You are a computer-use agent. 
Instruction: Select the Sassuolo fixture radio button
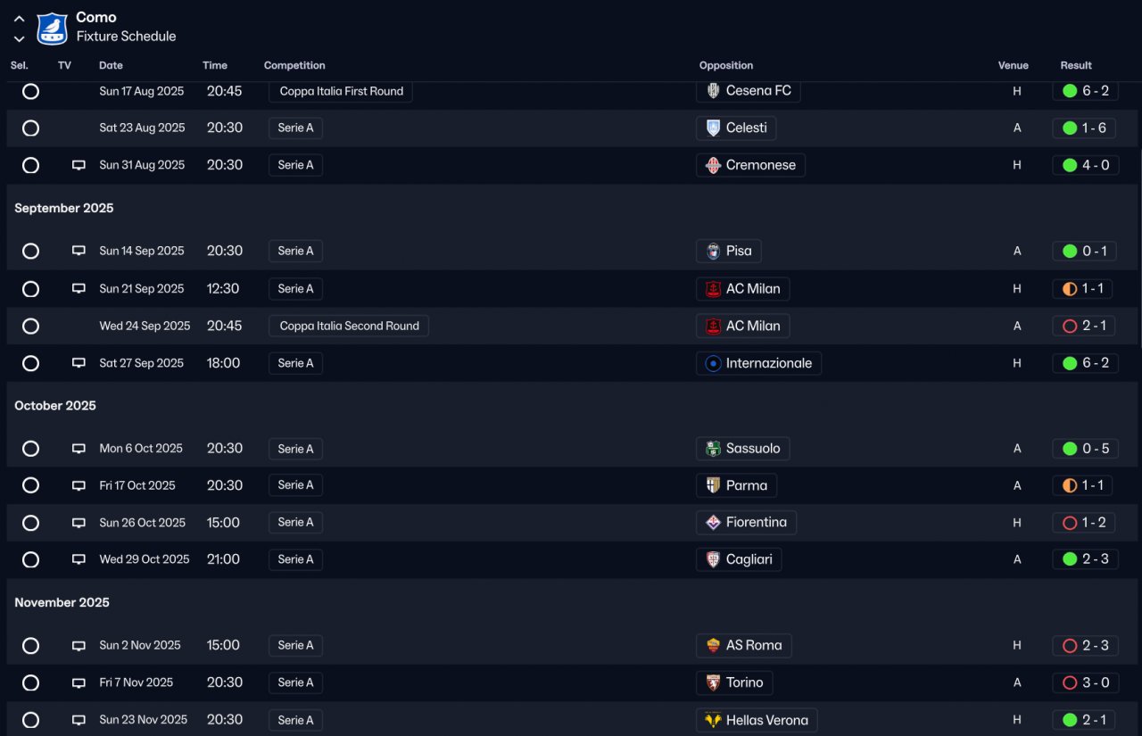coord(30,449)
